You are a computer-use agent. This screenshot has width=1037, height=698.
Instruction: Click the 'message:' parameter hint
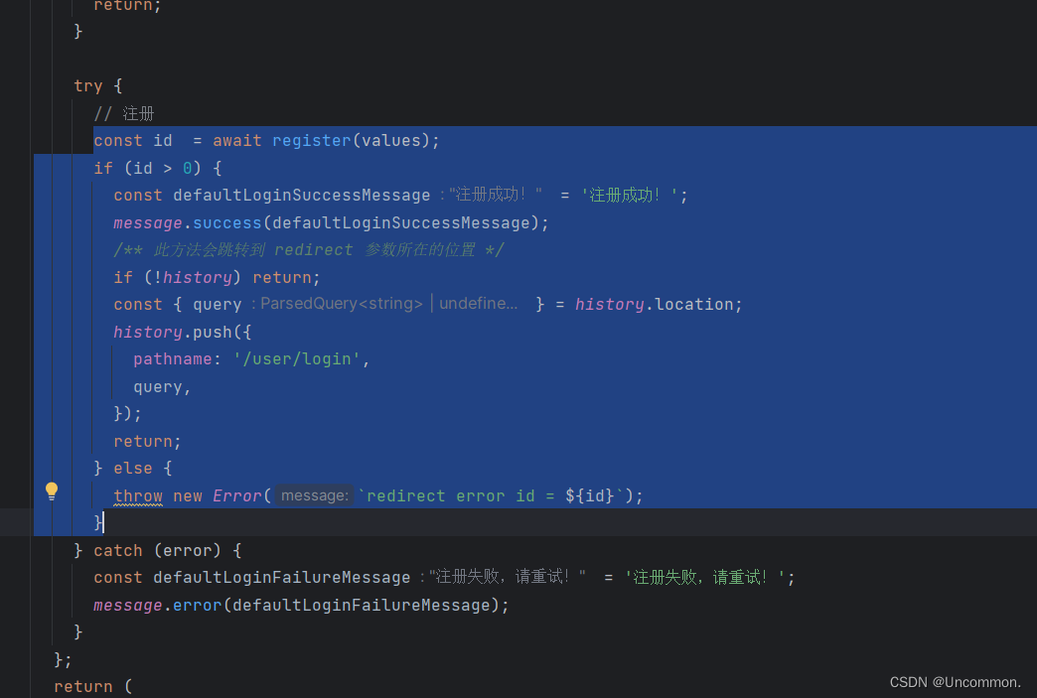click(314, 495)
